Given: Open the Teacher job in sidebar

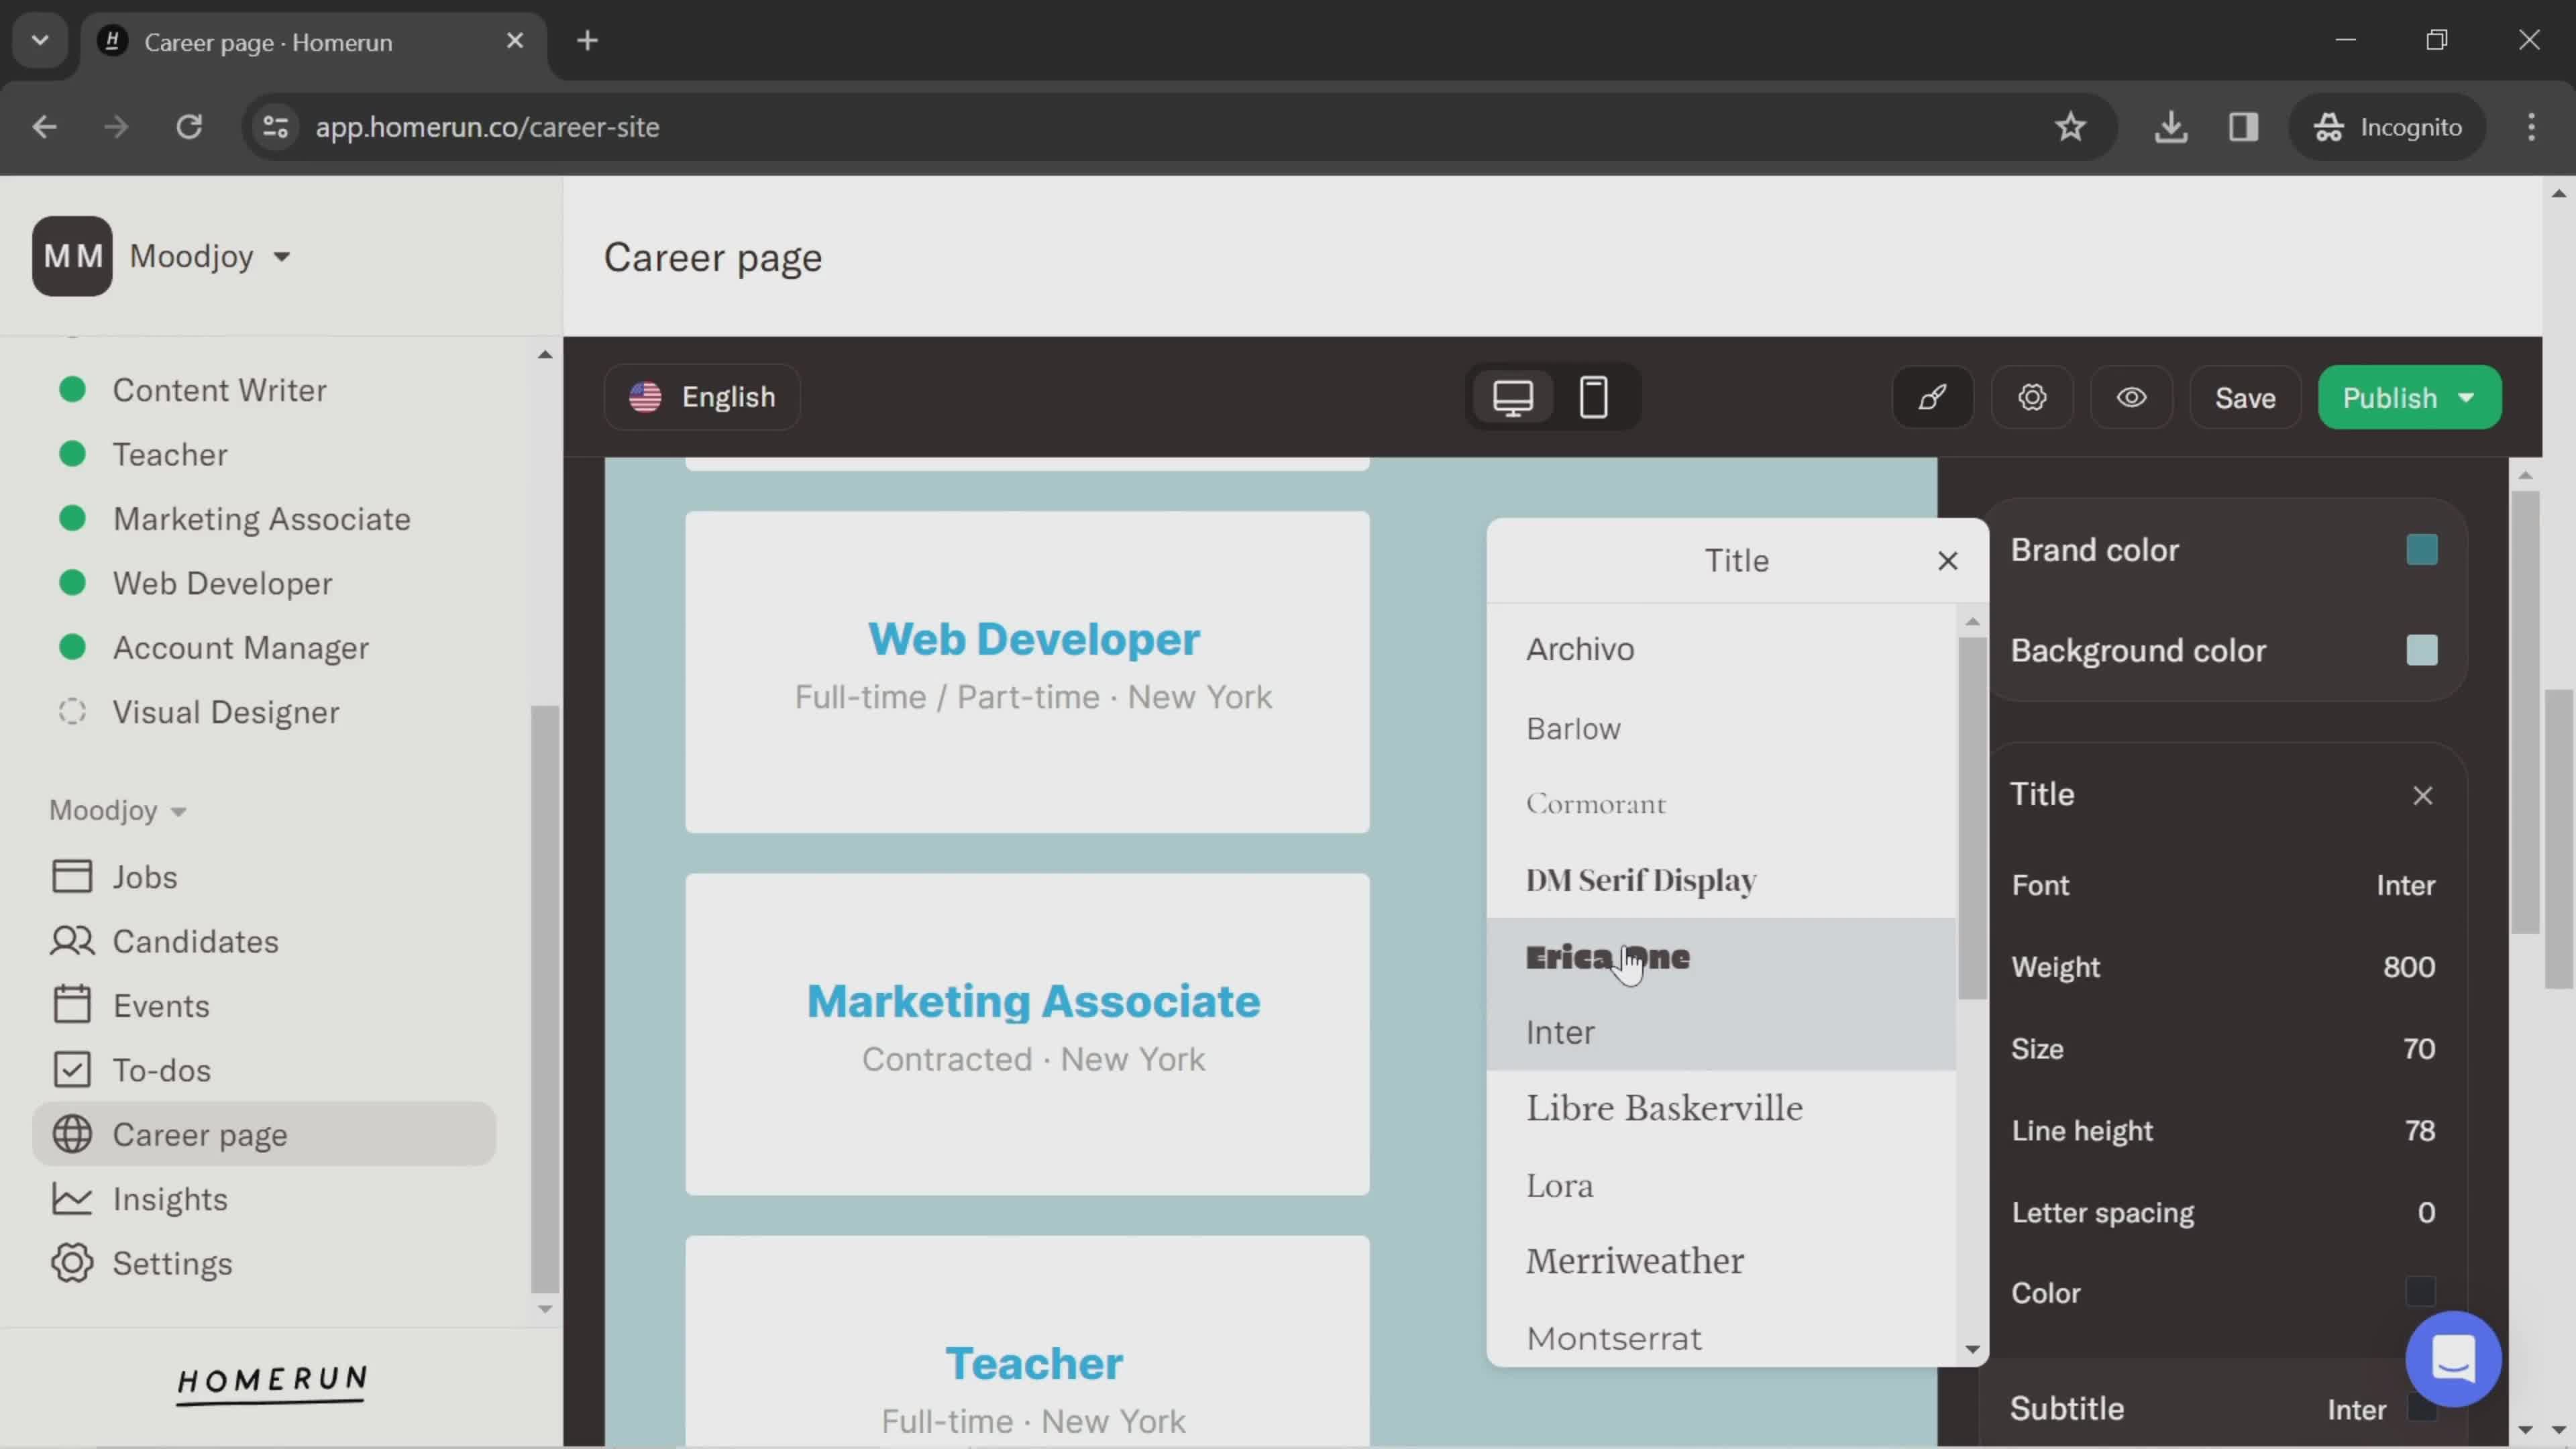Looking at the screenshot, I should tap(169, 455).
